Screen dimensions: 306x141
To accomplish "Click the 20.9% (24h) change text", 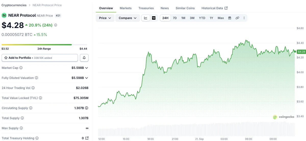I will click(x=41, y=25).
